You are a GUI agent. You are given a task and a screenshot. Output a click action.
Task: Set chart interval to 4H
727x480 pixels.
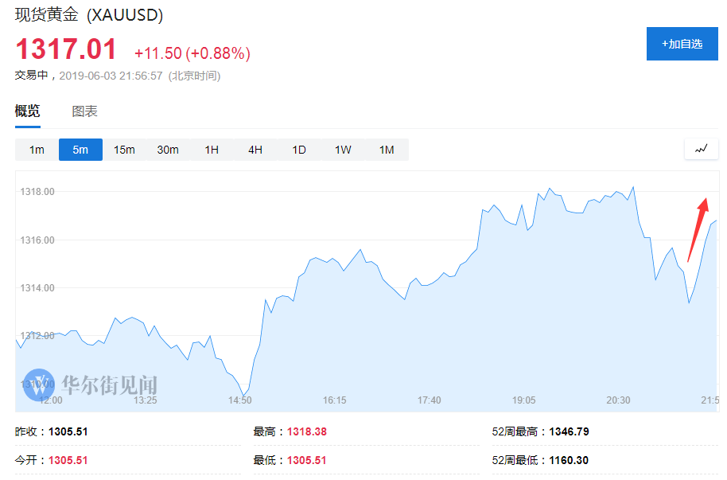pos(255,150)
